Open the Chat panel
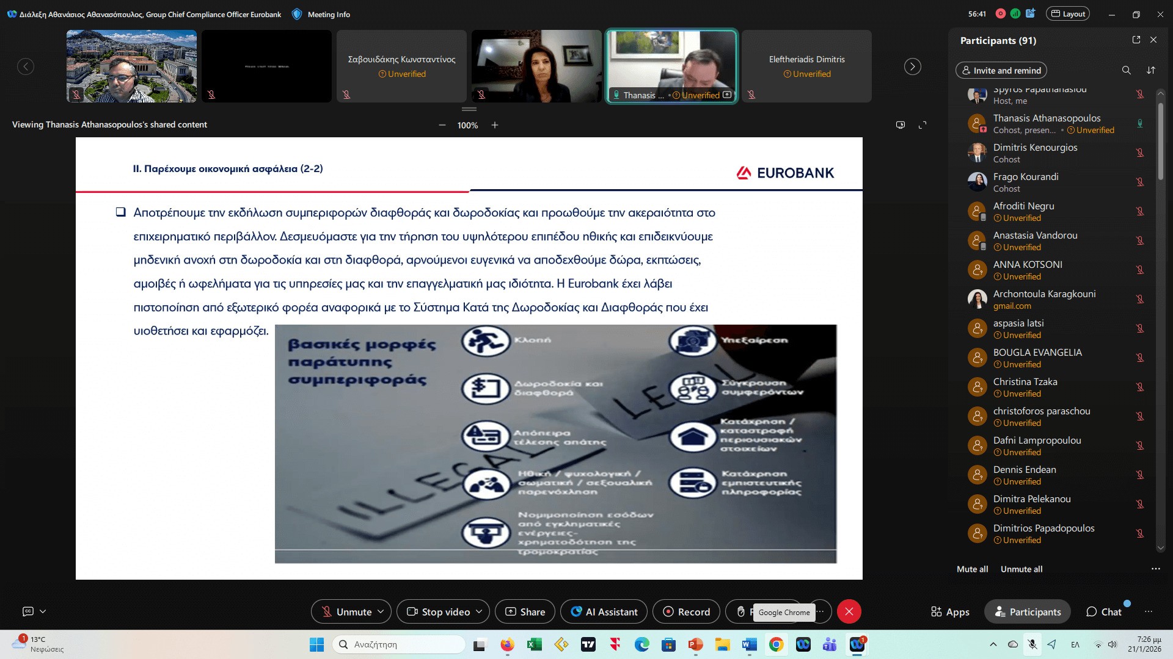1173x659 pixels. [1103, 611]
